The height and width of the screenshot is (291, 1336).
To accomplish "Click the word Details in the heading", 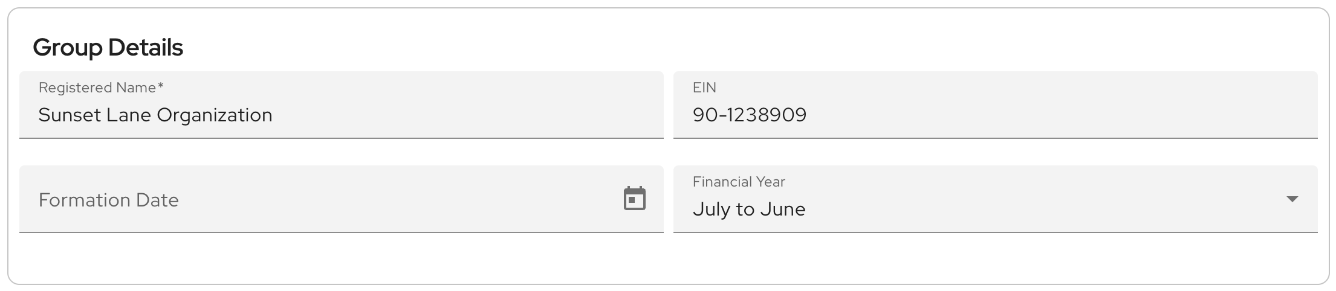I will [146, 47].
